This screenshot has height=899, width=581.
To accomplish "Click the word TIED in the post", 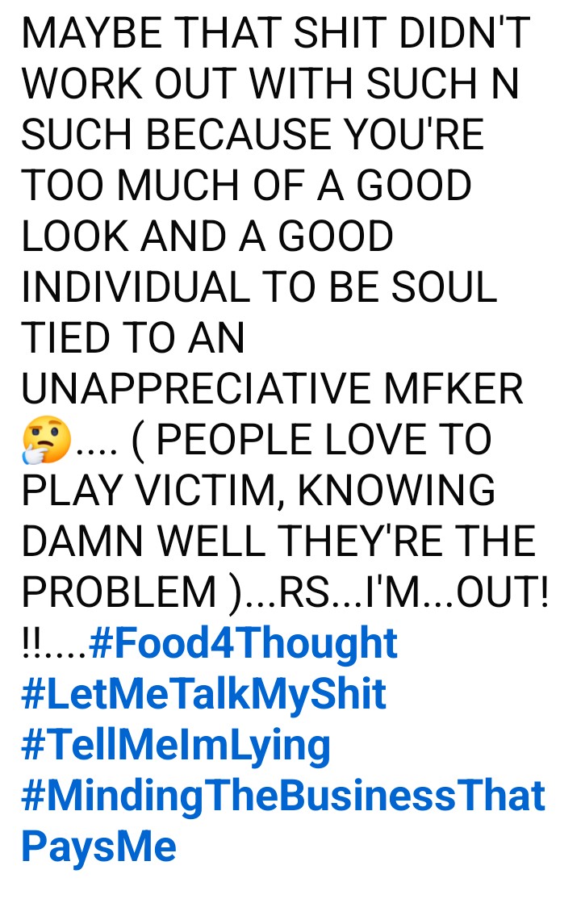I will (x=65, y=337).
